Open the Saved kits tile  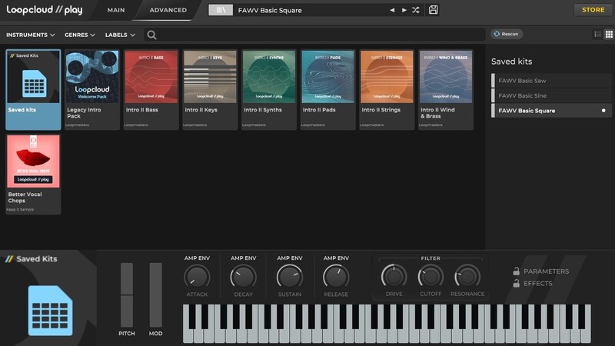click(x=33, y=89)
